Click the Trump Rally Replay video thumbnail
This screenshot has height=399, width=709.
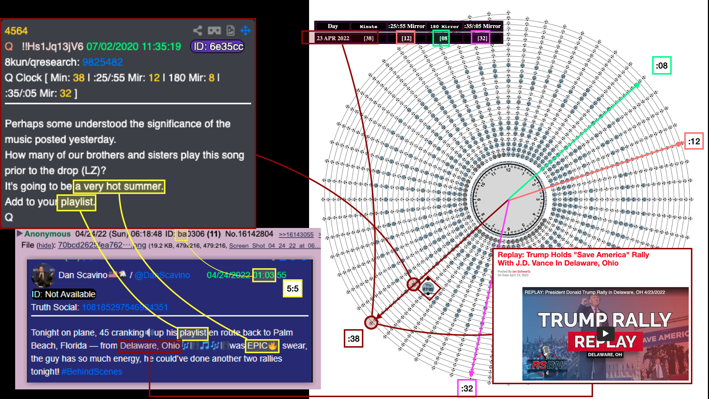coord(605,334)
